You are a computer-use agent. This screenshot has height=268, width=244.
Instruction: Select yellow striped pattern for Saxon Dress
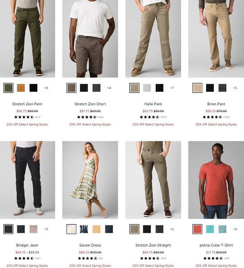[96, 229]
